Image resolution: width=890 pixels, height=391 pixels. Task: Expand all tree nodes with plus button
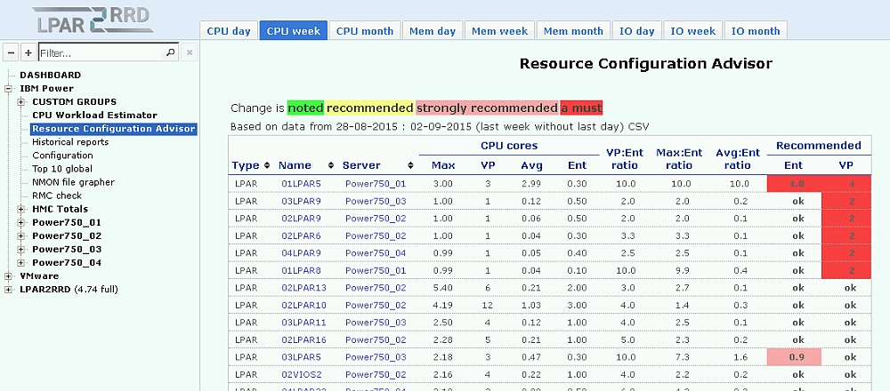(x=28, y=53)
